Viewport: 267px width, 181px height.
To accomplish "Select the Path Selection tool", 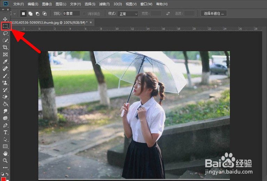I will click(5, 140).
